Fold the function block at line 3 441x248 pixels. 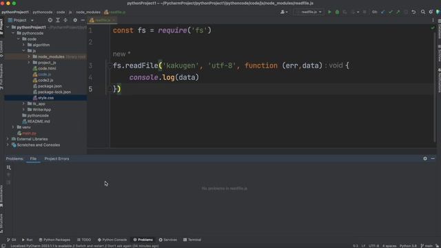point(110,66)
